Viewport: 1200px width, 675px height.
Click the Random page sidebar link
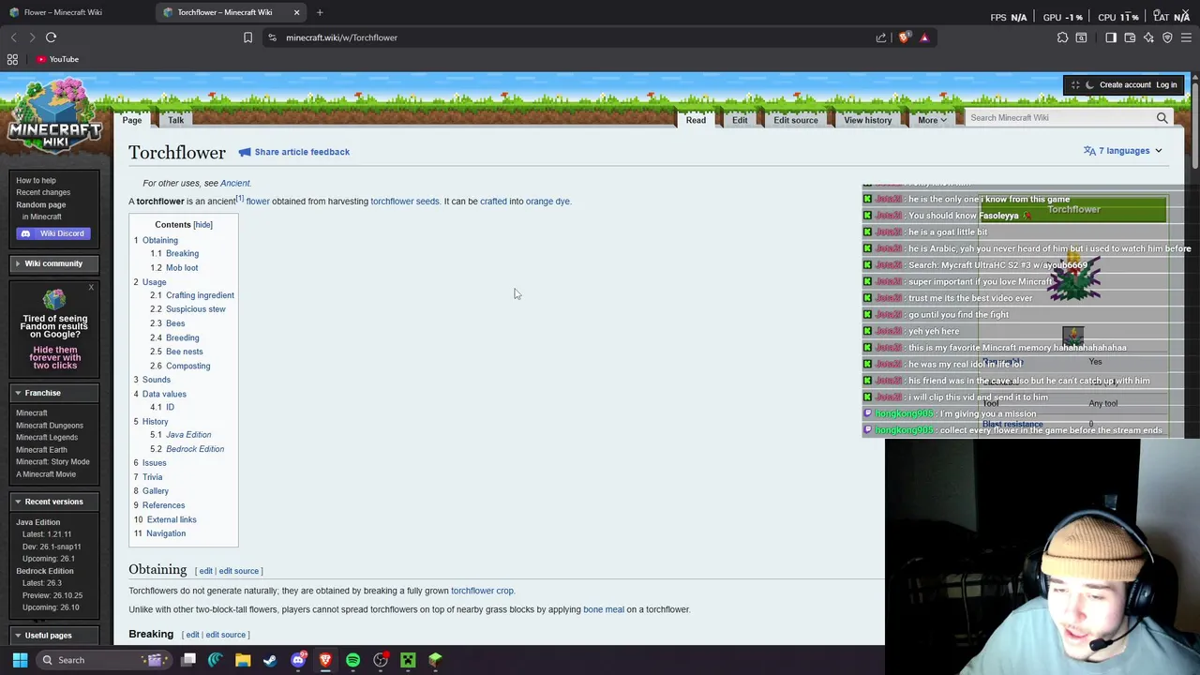pyautogui.click(x=40, y=204)
